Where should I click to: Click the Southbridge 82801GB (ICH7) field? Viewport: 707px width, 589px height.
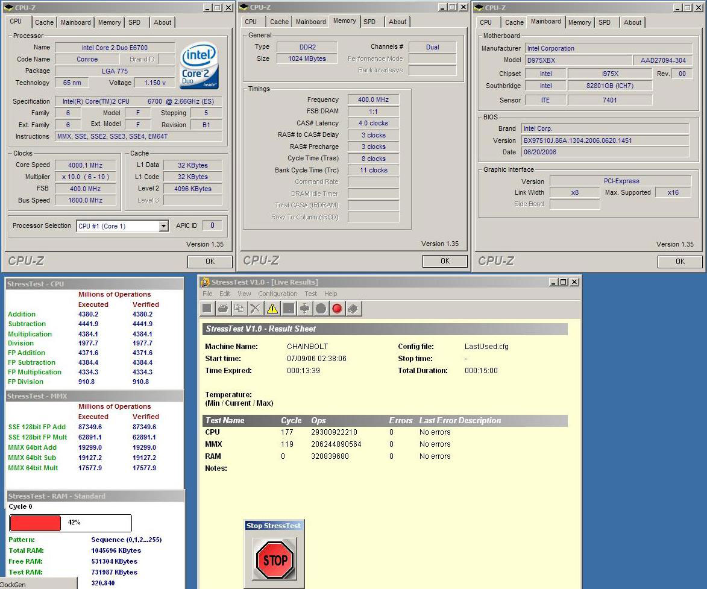(609, 86)
